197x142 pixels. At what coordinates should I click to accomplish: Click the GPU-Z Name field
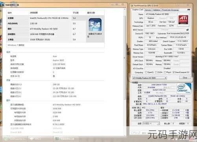[160, 14]
